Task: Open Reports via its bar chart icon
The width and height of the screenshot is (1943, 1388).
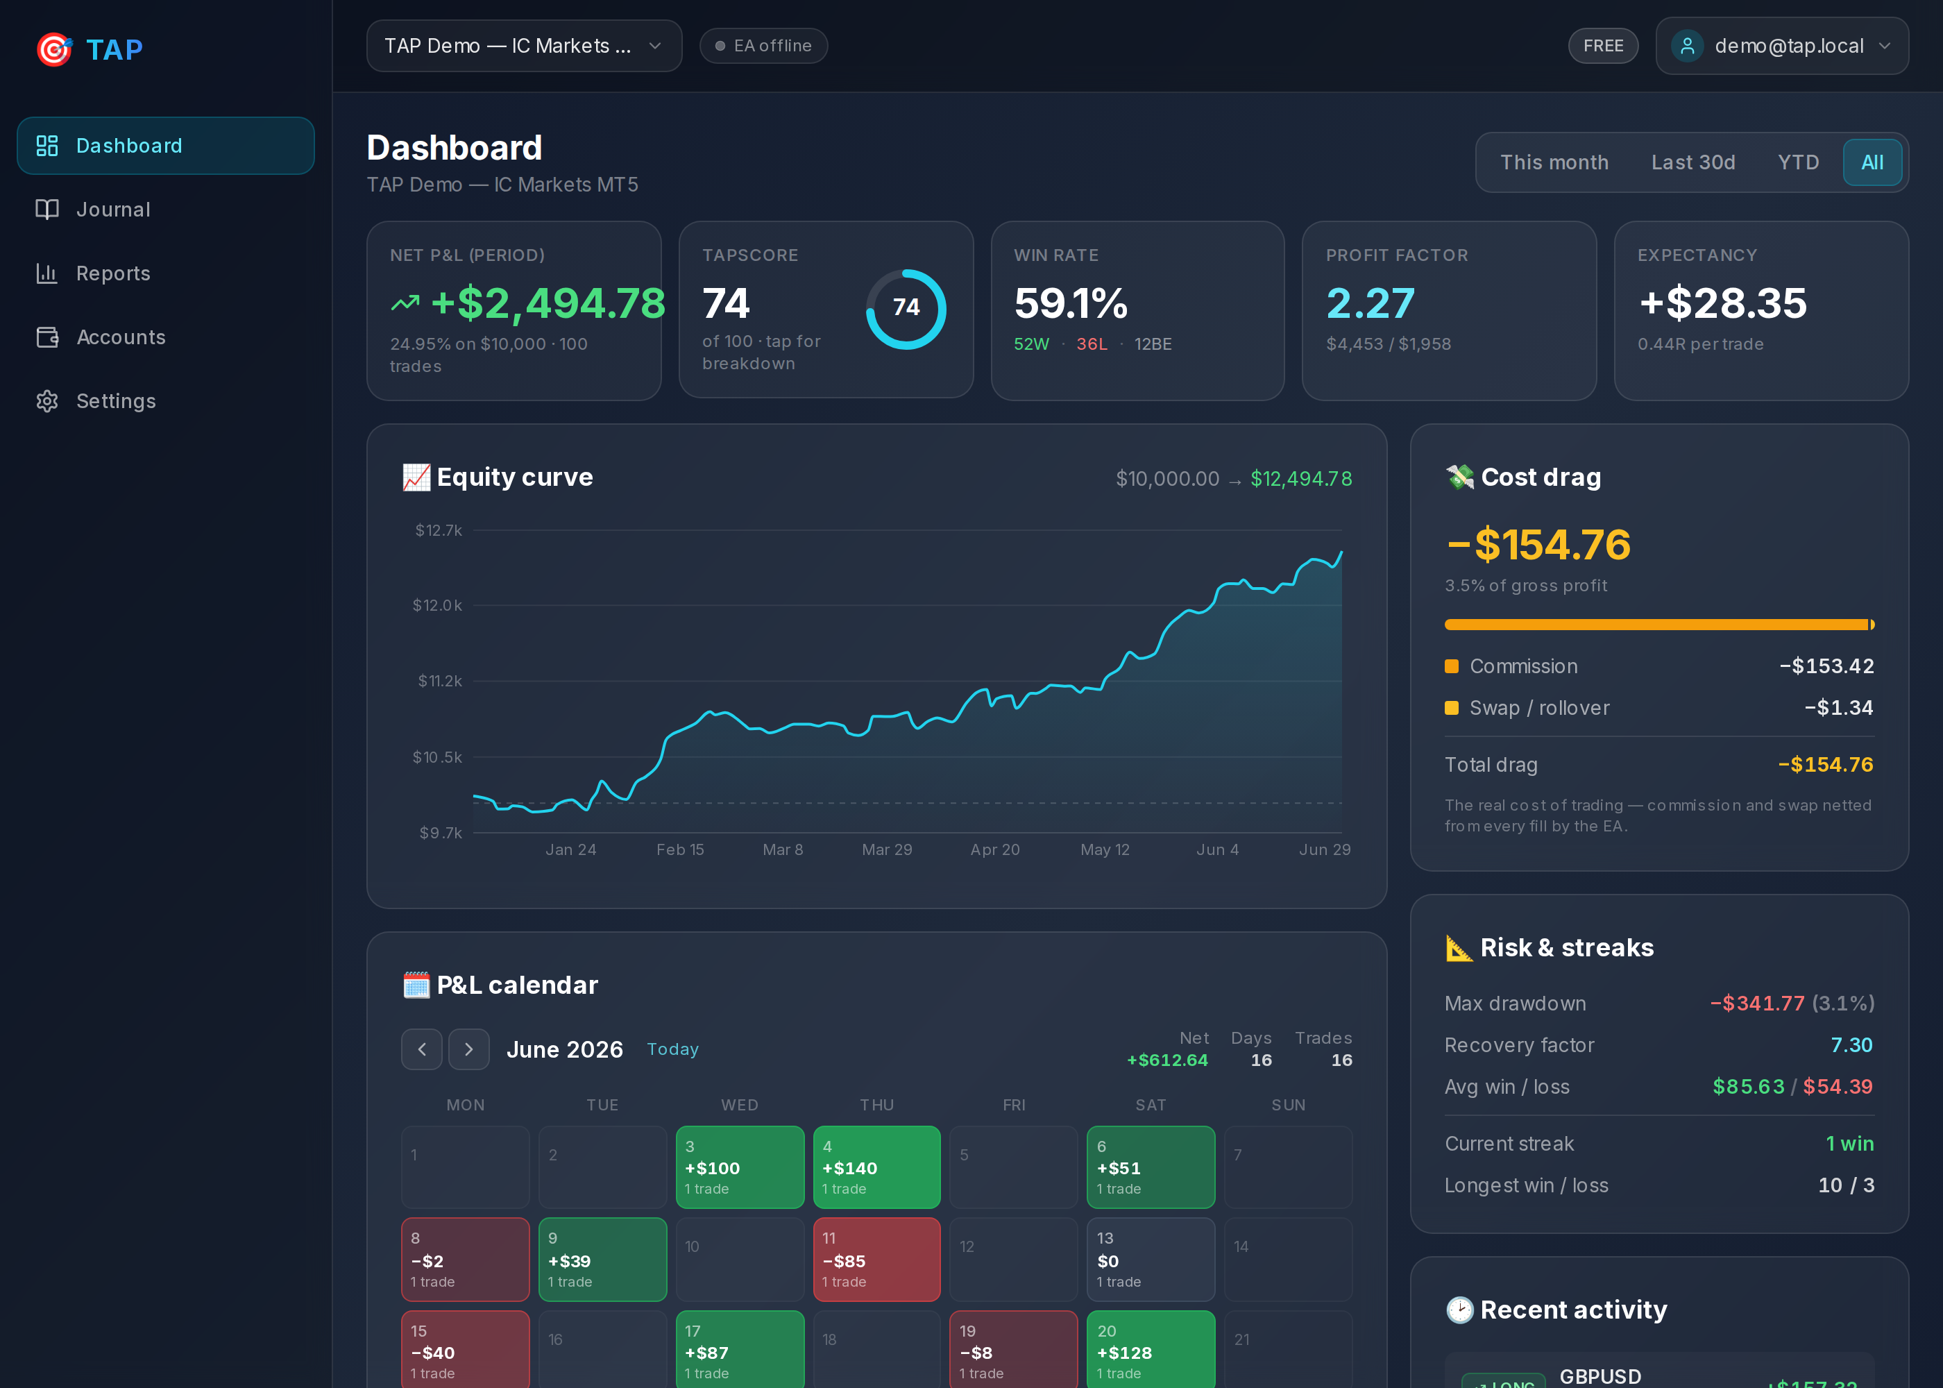Action: coord(47,273)
